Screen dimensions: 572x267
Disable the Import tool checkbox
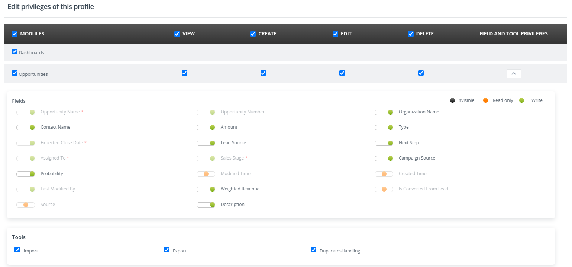tap(17, 250)
